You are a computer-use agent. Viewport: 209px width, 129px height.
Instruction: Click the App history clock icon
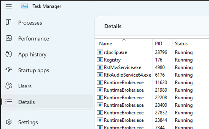[x=9, y=54]
